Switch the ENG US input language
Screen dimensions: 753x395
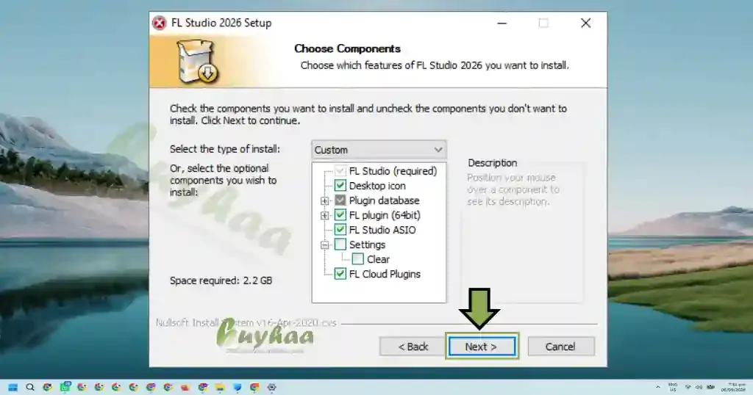click(673, 388)
